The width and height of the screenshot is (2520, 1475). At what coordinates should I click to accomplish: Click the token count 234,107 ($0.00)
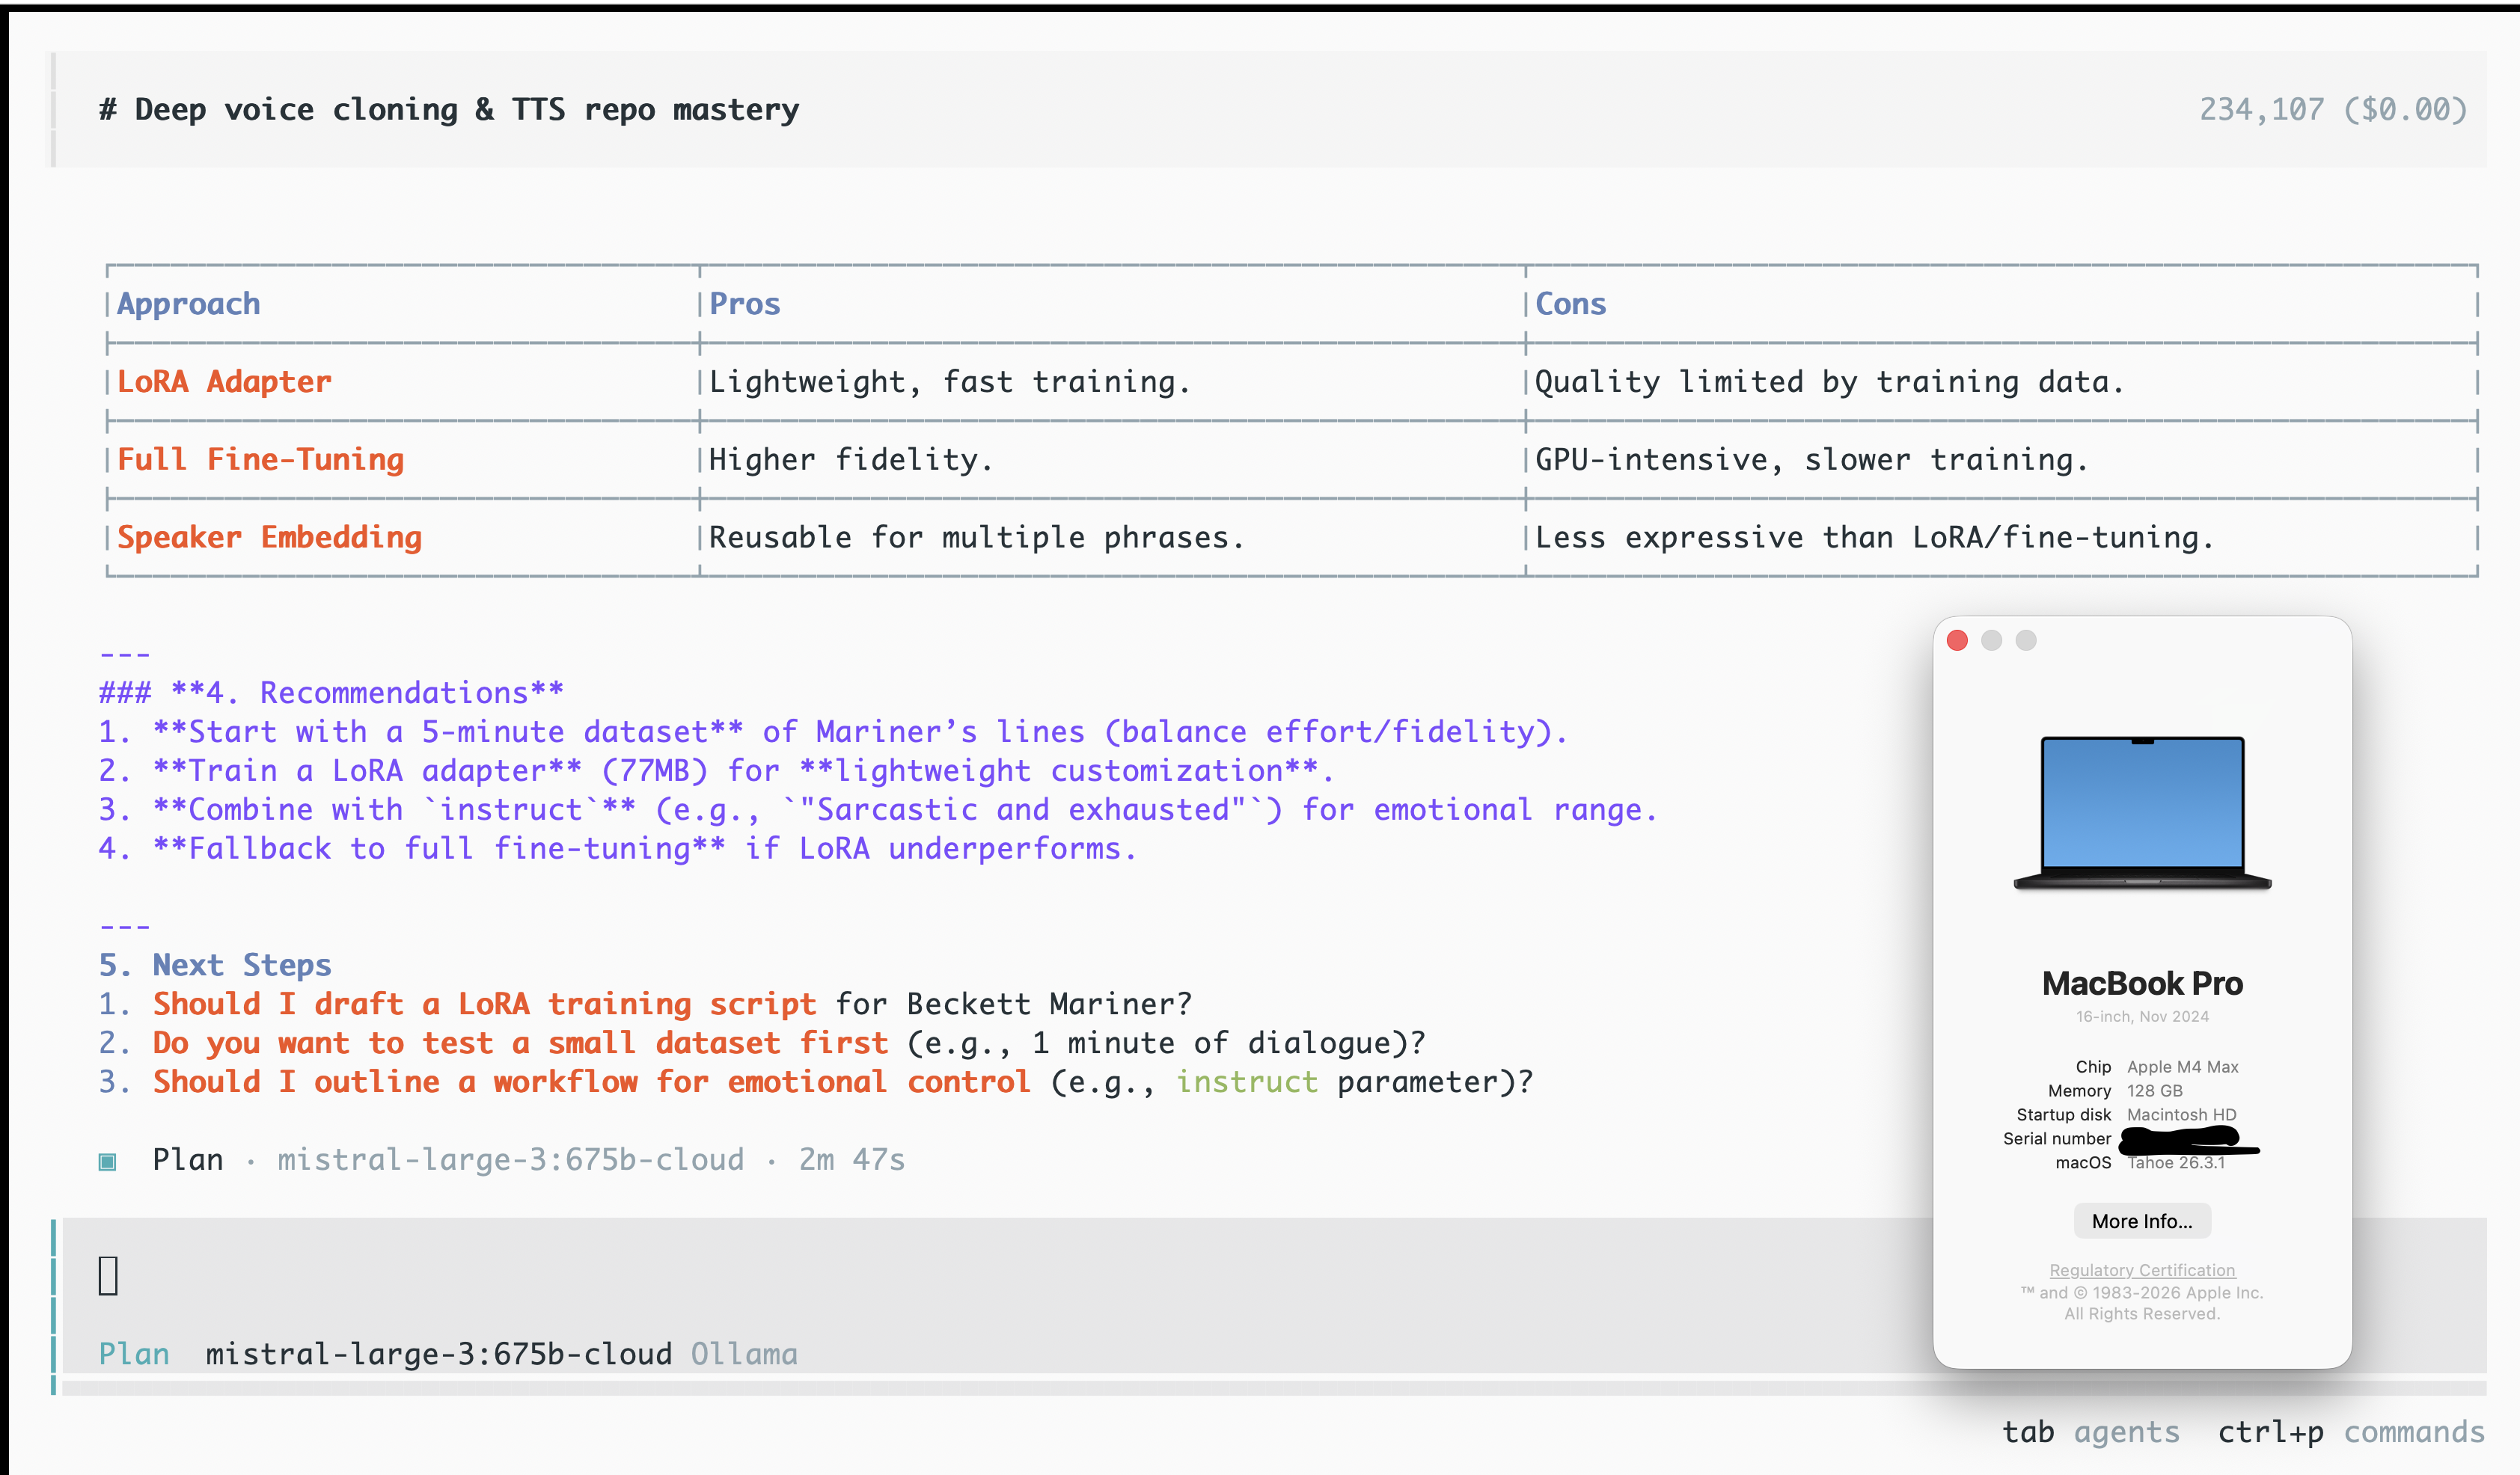click(x=2332, y=109)
